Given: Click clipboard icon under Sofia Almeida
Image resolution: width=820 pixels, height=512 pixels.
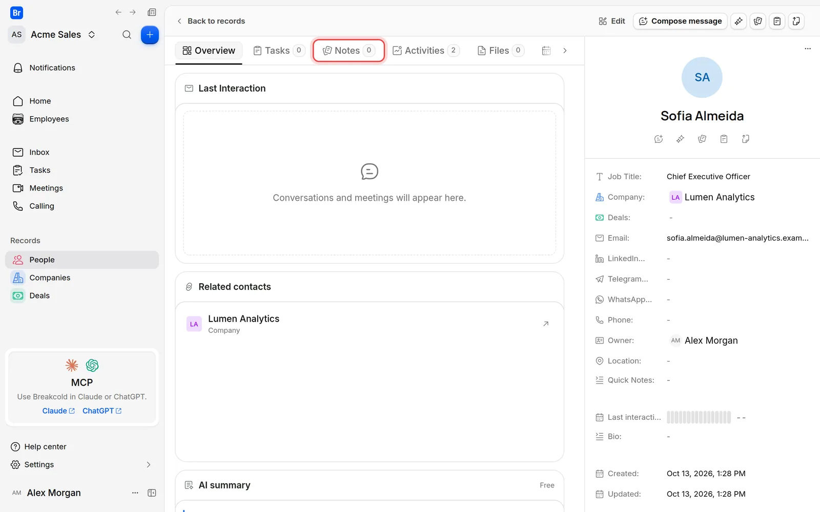Looking at the screenshot, I should [x=724, y=139].
